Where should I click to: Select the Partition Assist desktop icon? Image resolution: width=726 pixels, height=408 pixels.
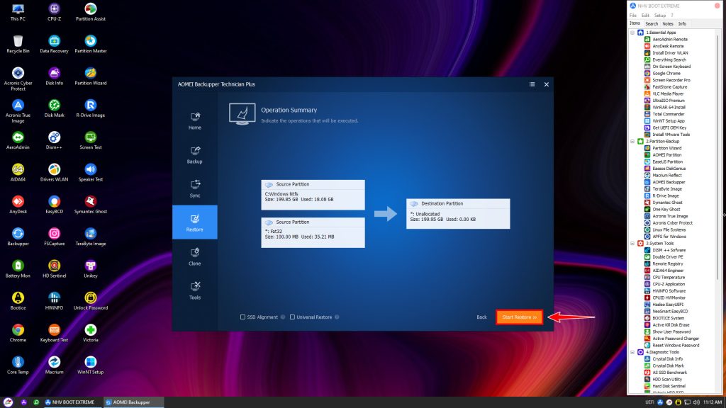[91, 13]
